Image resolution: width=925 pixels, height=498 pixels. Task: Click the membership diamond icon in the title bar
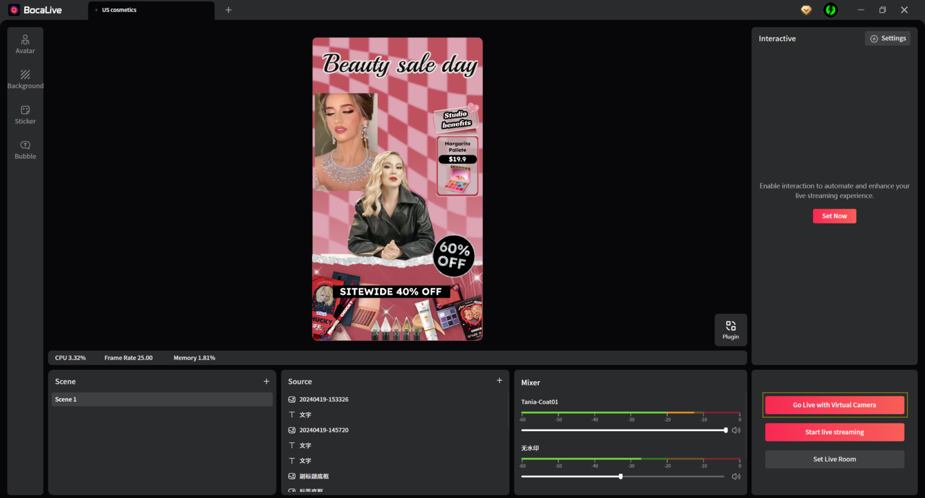tap(806, 10)
